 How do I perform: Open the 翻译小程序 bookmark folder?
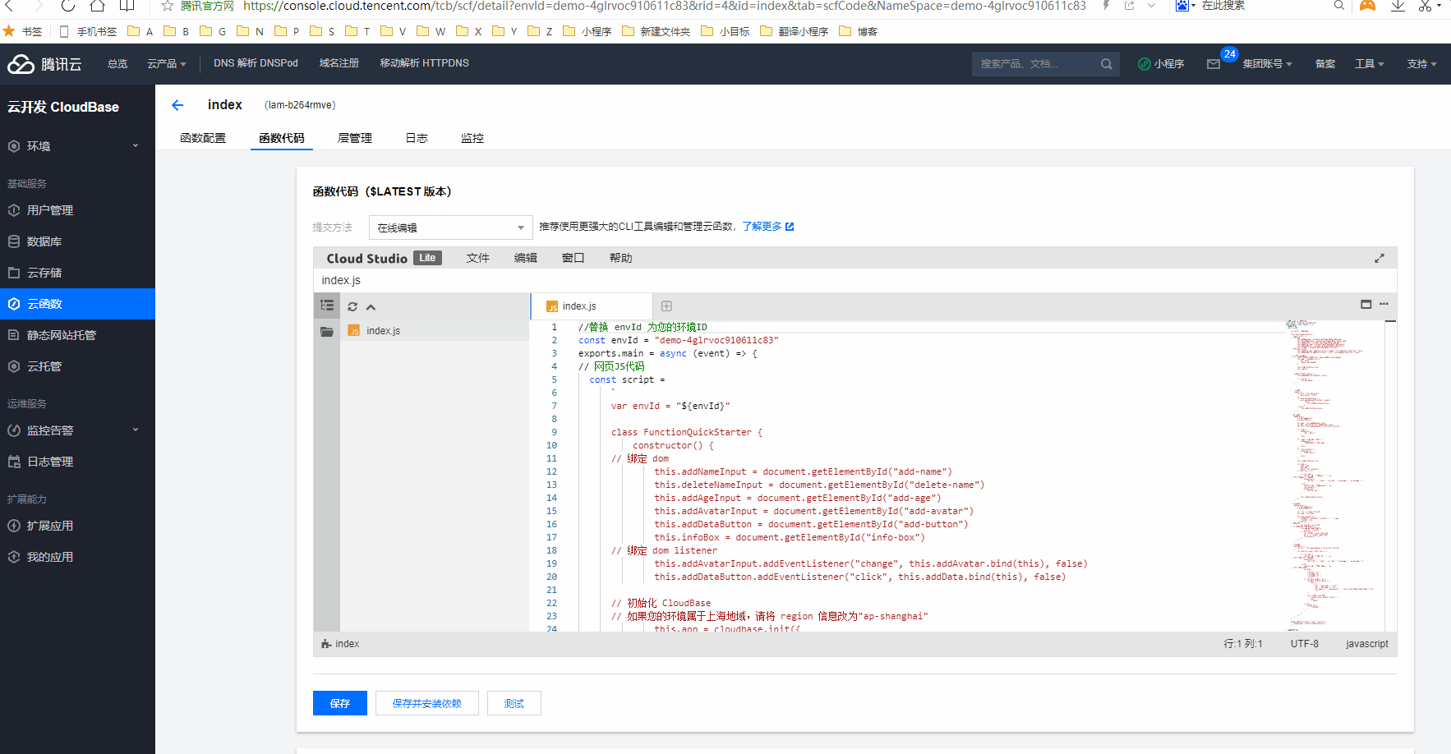coord(795,31)
